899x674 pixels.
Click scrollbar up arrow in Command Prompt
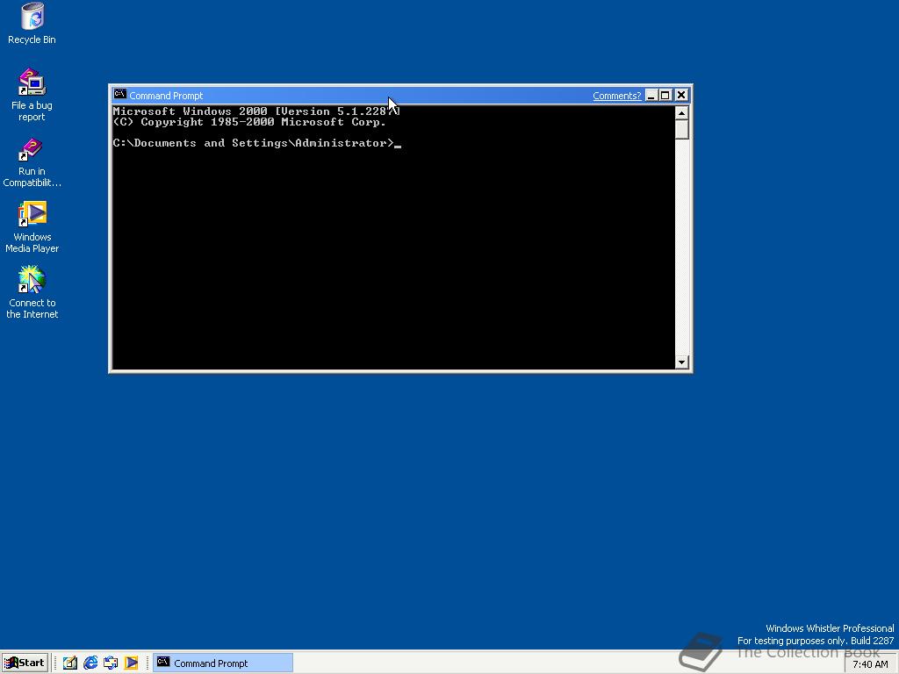681,113
